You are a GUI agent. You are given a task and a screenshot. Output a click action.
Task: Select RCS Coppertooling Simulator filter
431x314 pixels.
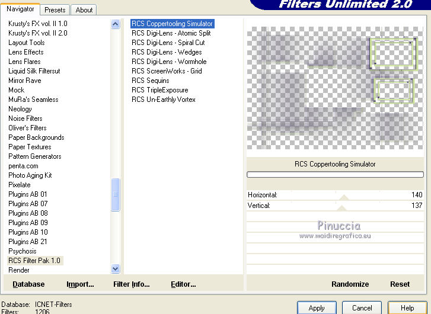point(172,24)
